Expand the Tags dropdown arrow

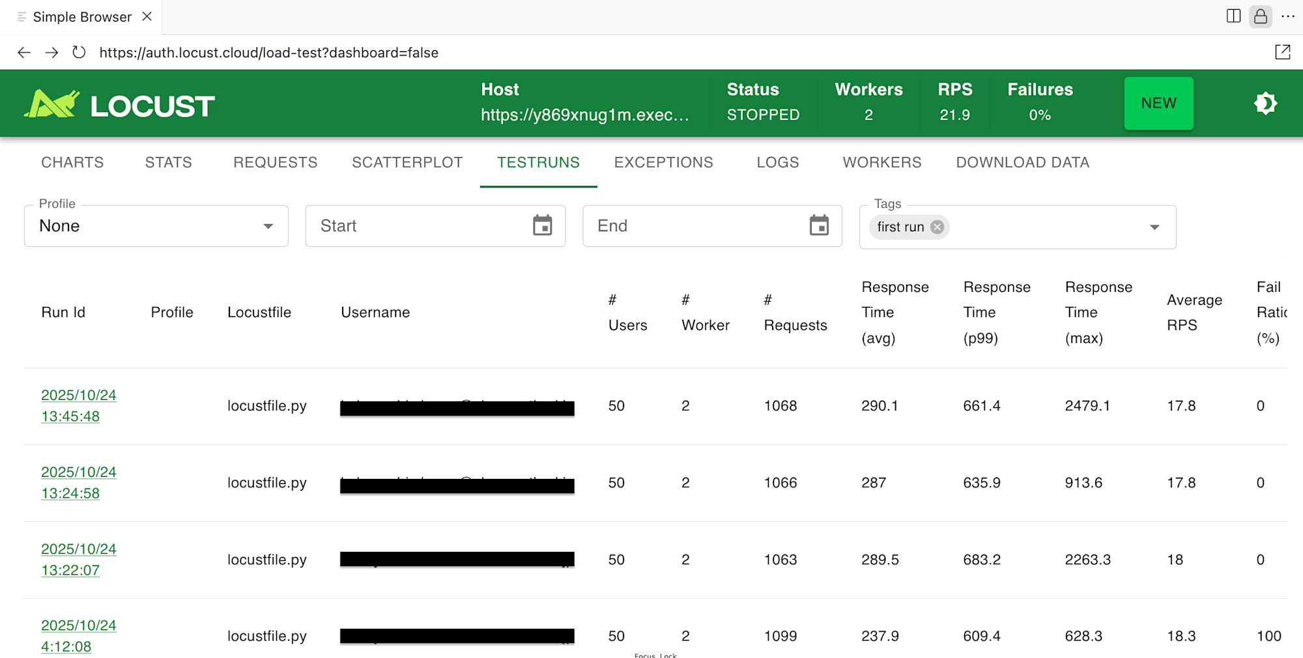[x=1154, y=227]
